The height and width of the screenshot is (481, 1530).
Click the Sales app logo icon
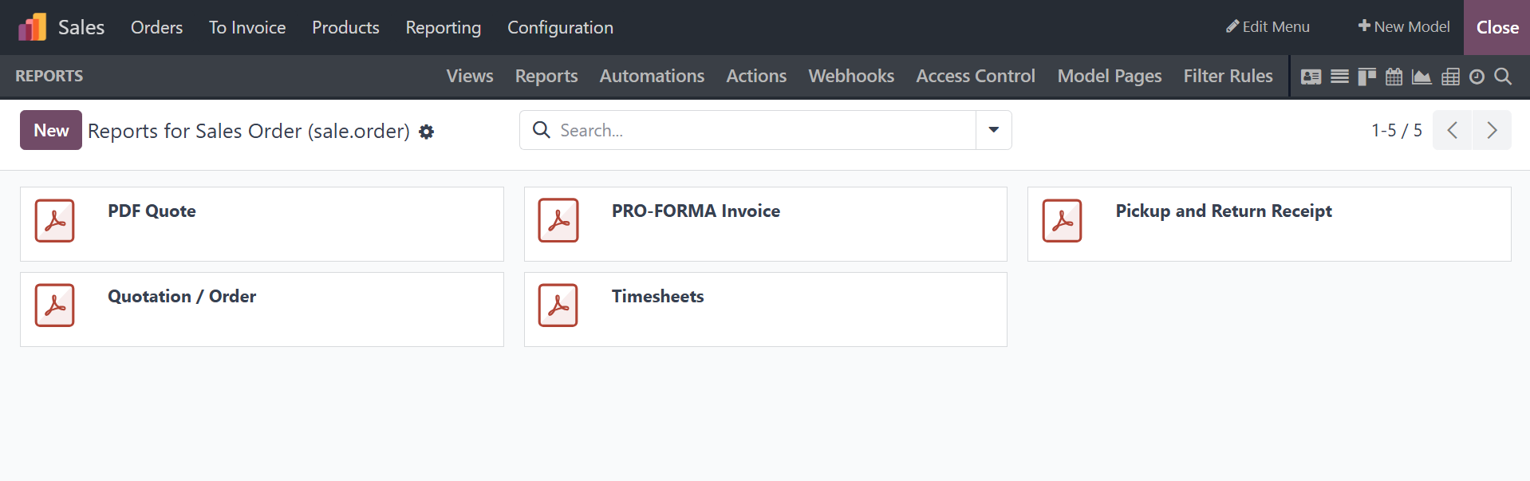33,27
